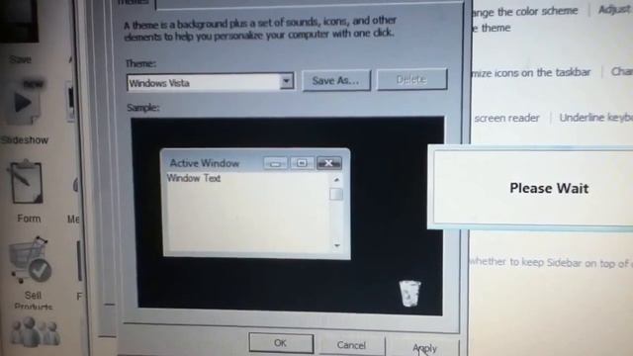
Task: Click minimize in the sample Active Window
Action: (x=275, y=163)
